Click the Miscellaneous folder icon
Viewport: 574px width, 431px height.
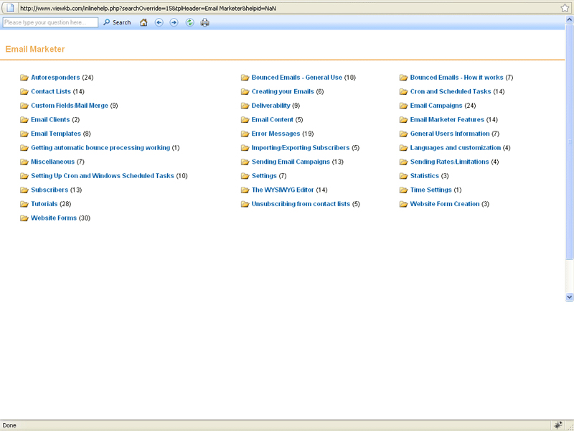point(24,162)
